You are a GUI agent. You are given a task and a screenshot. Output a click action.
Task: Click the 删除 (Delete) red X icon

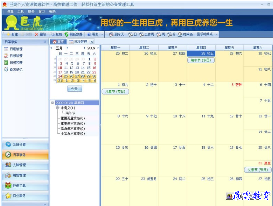click(x=36, y=34)
